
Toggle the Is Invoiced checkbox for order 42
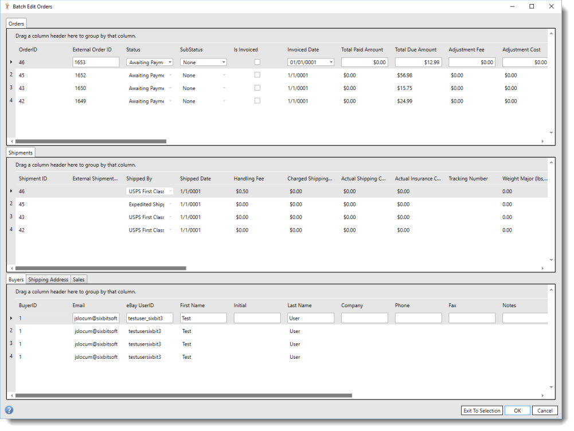pos(257,101)
